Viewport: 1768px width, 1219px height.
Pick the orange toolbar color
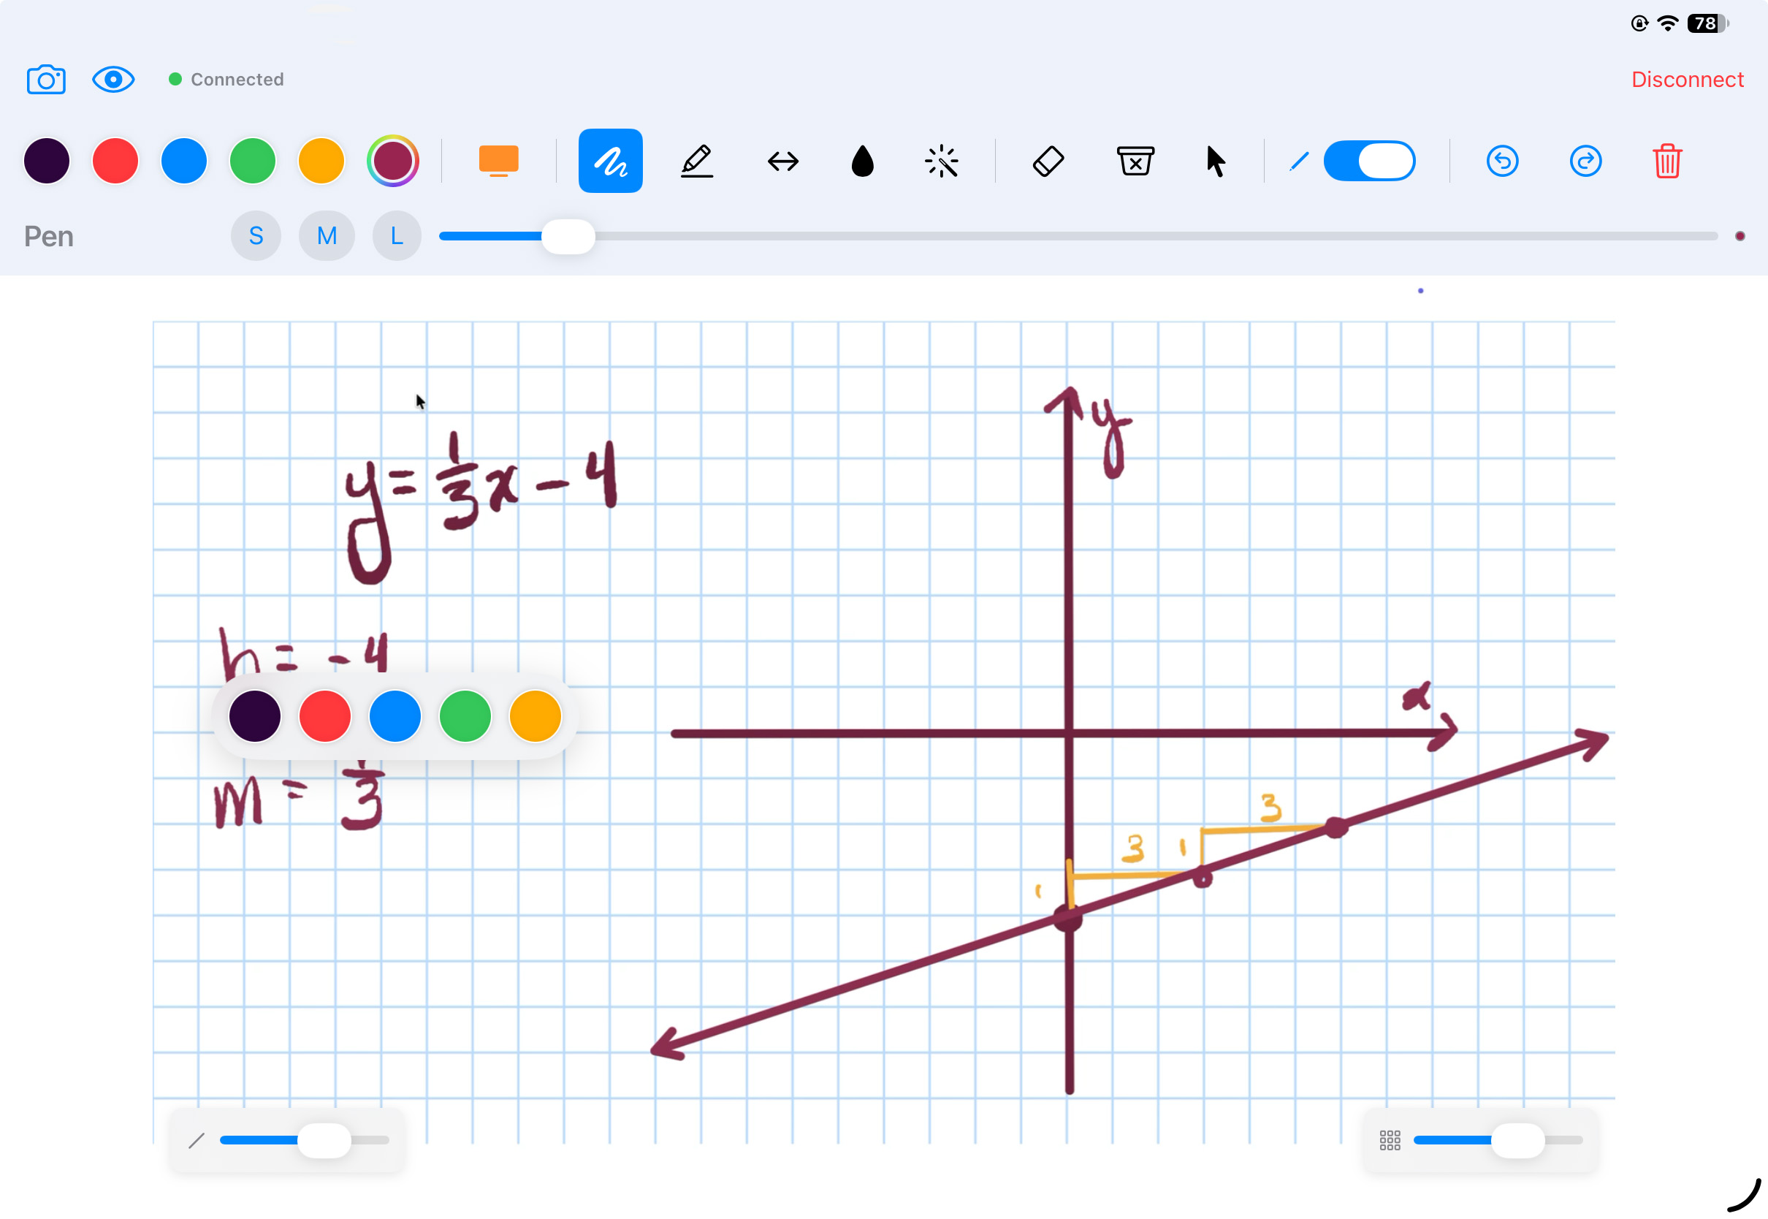point(321,162)
